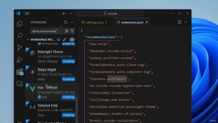Click the extensions list scrollbar thumb
Screen dimensions: 218x123
tap(77, 110)
